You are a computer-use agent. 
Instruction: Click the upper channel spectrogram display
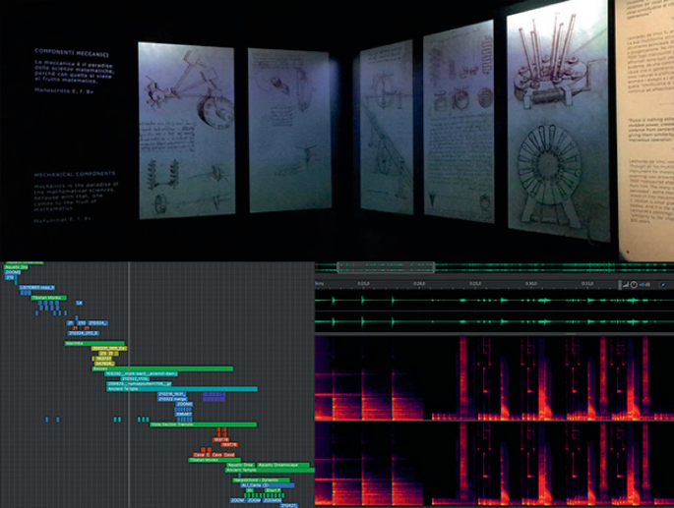coord(494,378)
